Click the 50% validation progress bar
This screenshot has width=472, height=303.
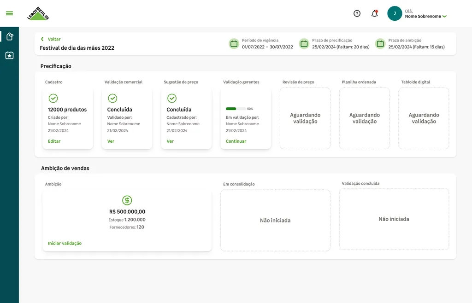click(x=236, y=109)
